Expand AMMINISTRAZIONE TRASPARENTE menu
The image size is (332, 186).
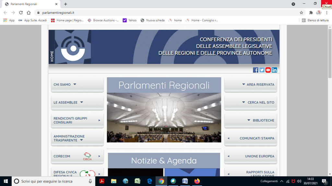click(x=69, y=138)
